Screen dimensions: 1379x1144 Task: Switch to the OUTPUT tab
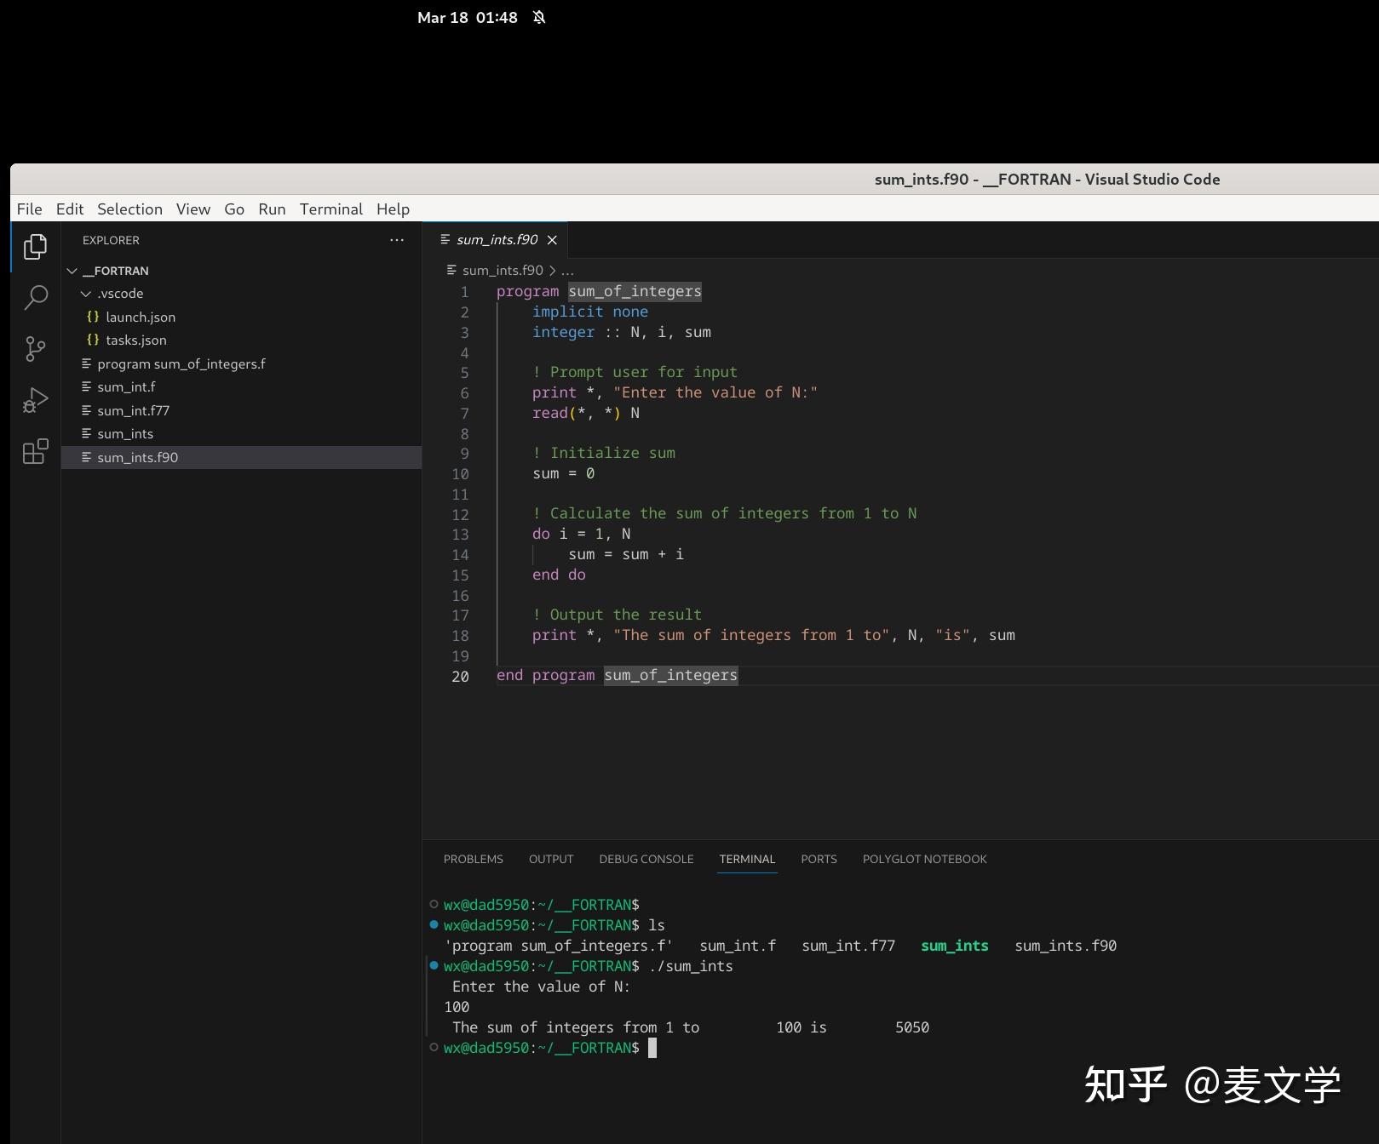550,859
